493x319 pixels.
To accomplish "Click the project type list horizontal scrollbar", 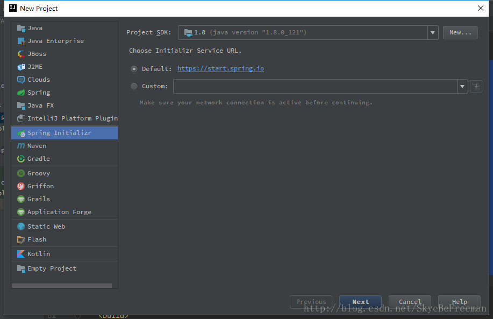I will [62, 286].
